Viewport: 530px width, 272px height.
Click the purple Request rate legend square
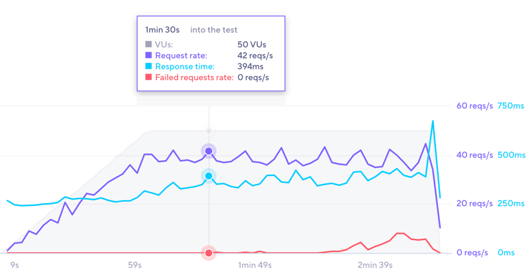coord(148,56)
